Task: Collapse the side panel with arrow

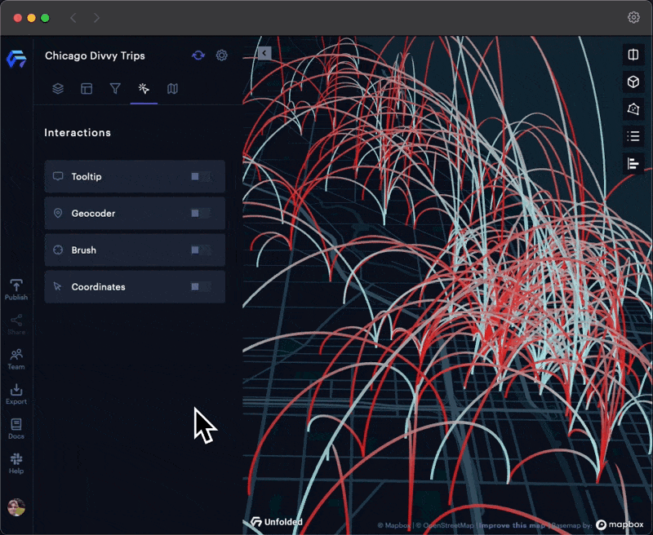Action: pos(264,53)
